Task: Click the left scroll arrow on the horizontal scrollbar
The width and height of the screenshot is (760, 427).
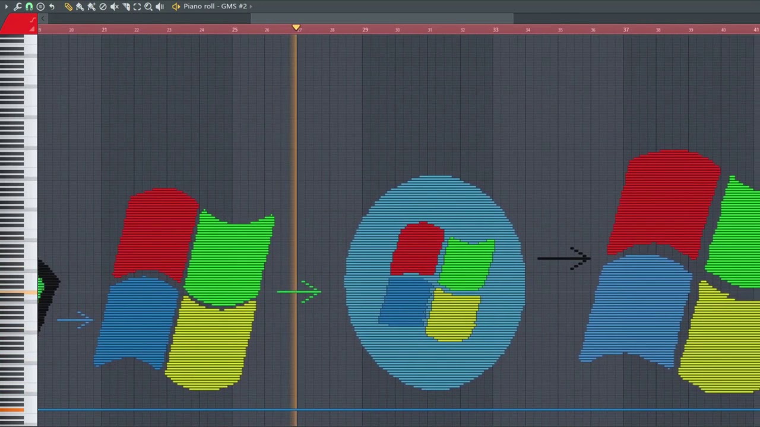Action: (x=43, y=18)
